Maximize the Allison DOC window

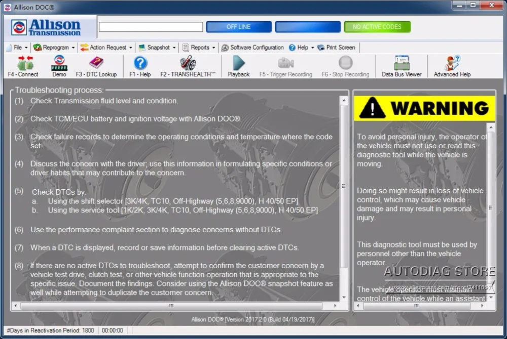473,6
